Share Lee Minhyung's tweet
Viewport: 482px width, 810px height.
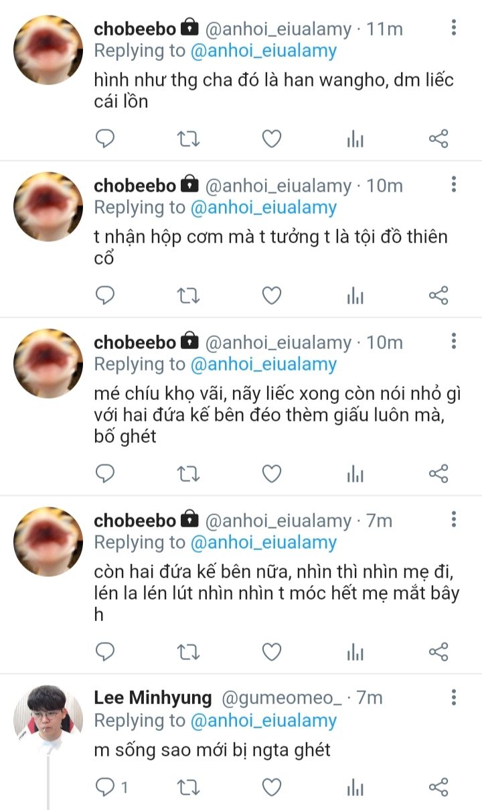tap(438, 787)
